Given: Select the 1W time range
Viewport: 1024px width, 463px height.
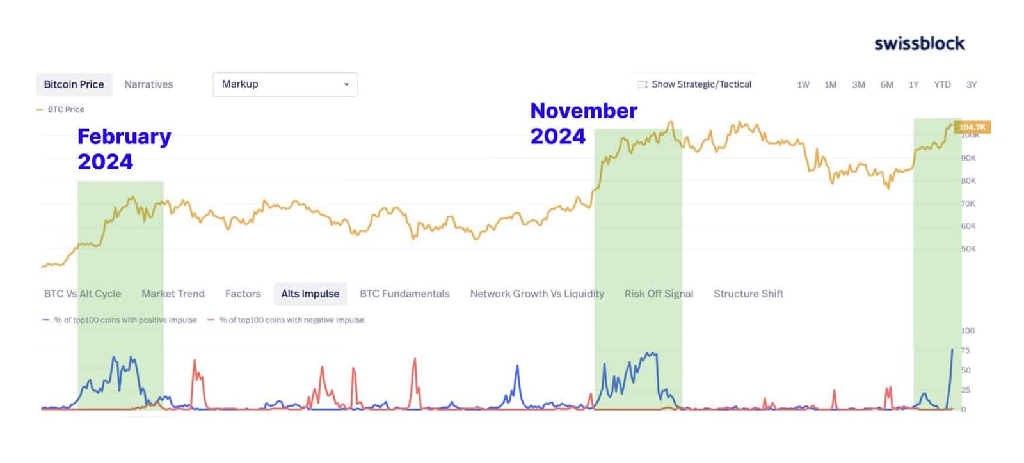Looking at the screenshot, I should tap(803, 84).
